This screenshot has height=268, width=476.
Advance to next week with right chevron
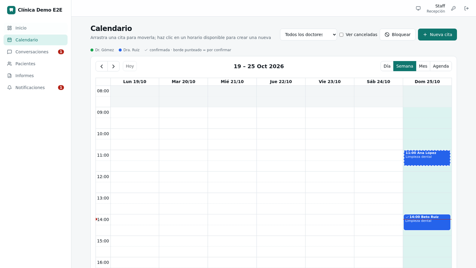[113, 66]
